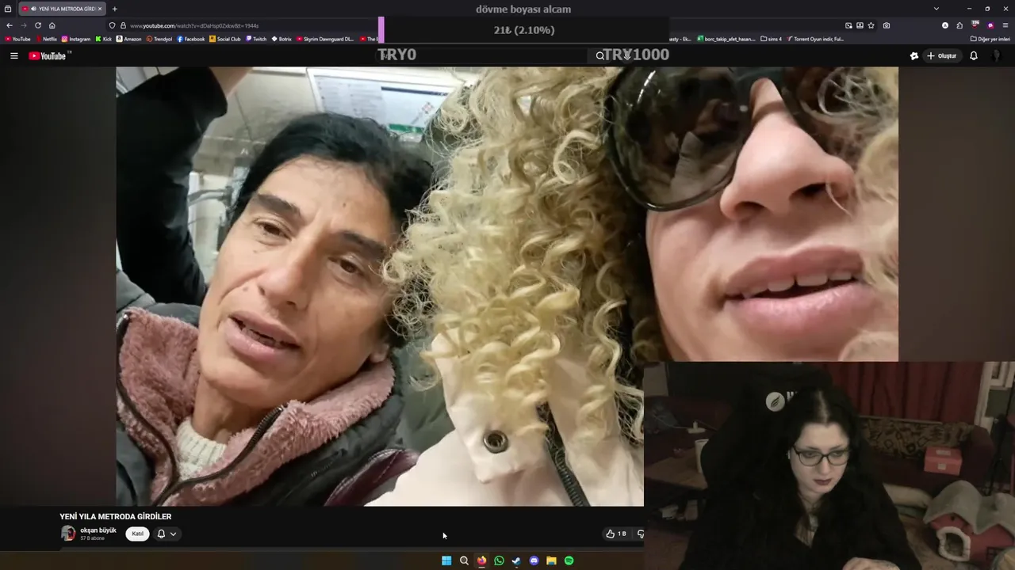Open YouTube notifications bell in header

point(974,55)
